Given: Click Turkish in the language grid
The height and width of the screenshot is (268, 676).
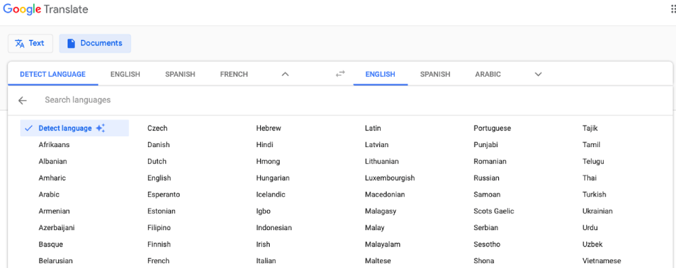Looking at the screenshot, I should (x=594, y=194).
